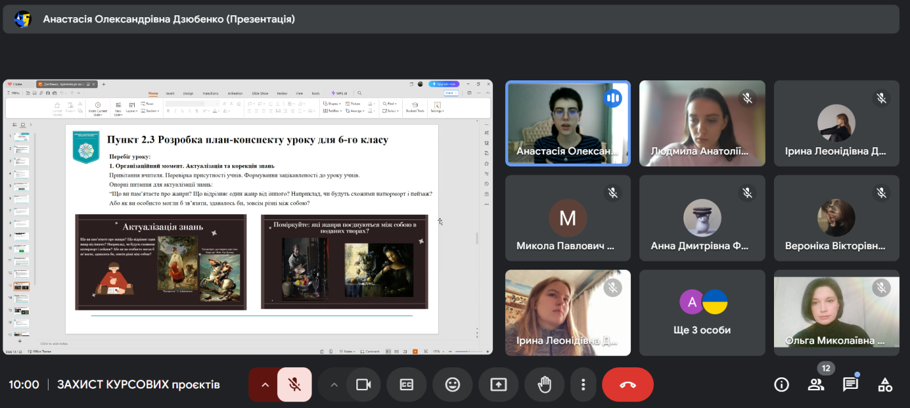This screenshot has height=408, width=910.
Task: Click the Insert tab in shared presentation
Action: pyautogui.click(x=171, y=93)
